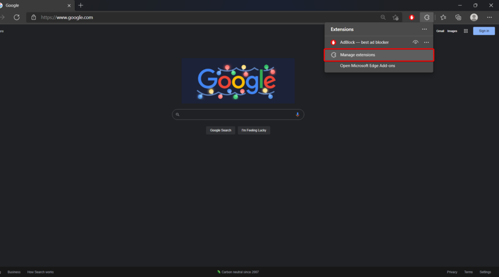The height and width of the screenshot is (277, 499).
Task: Open Business link in footer
Action: click(14, 272)
